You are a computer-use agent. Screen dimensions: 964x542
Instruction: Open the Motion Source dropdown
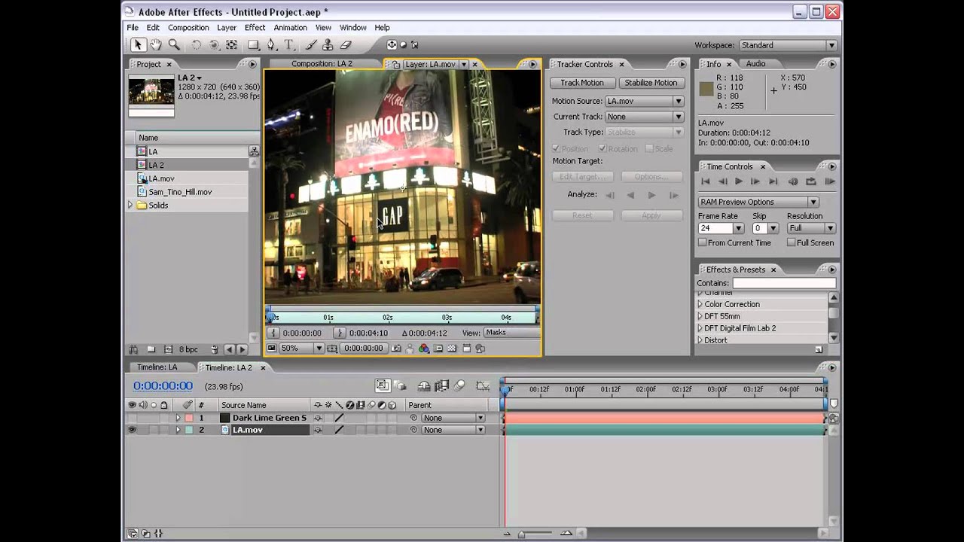tap(645, 101)
